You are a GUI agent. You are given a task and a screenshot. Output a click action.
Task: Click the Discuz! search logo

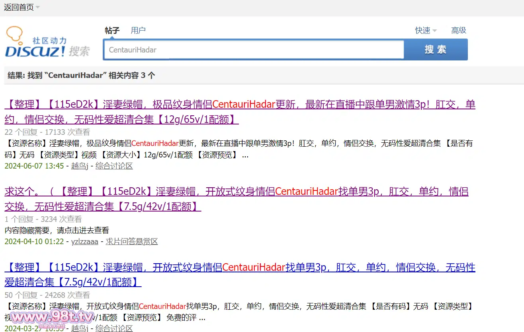(47, 43)
